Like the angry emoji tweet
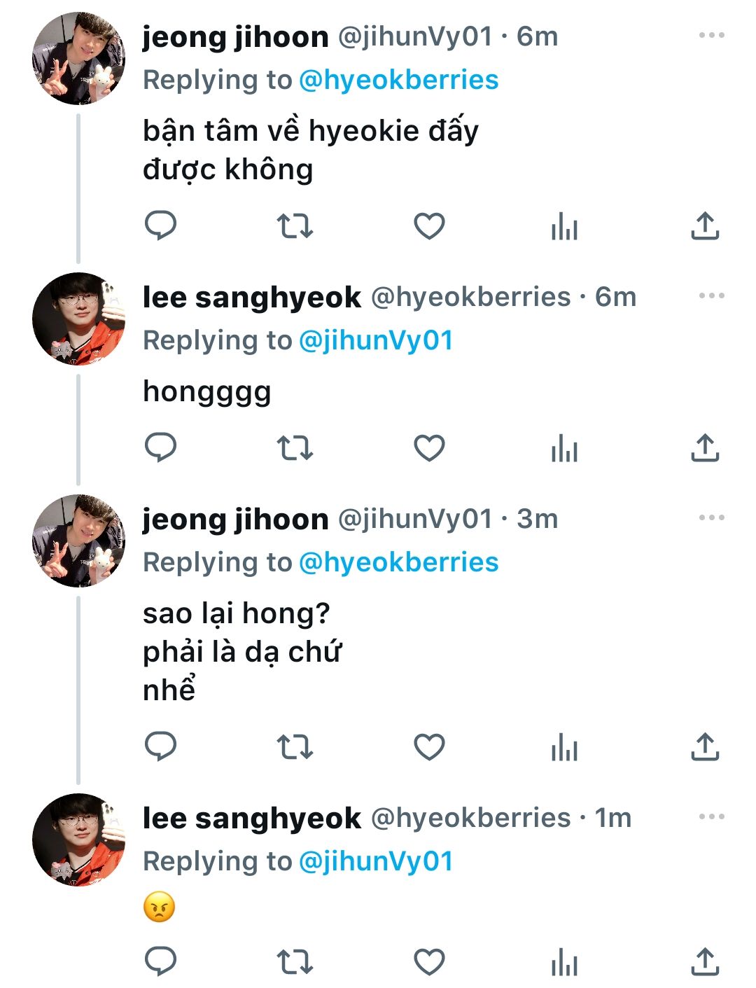Viewport: 756px width, 988px height. tap(429, 962)
